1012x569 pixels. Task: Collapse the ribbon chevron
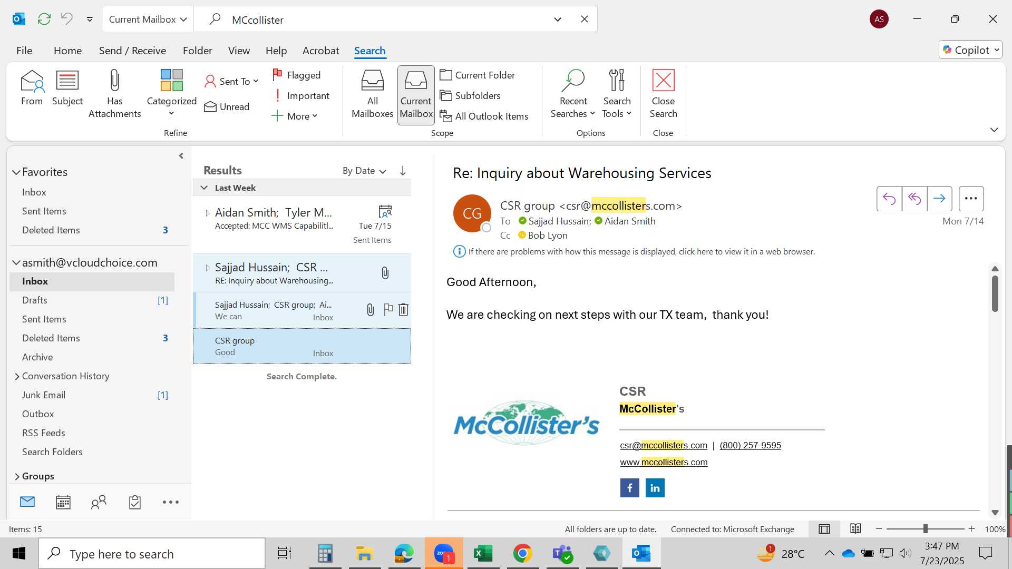pos(994,130)
